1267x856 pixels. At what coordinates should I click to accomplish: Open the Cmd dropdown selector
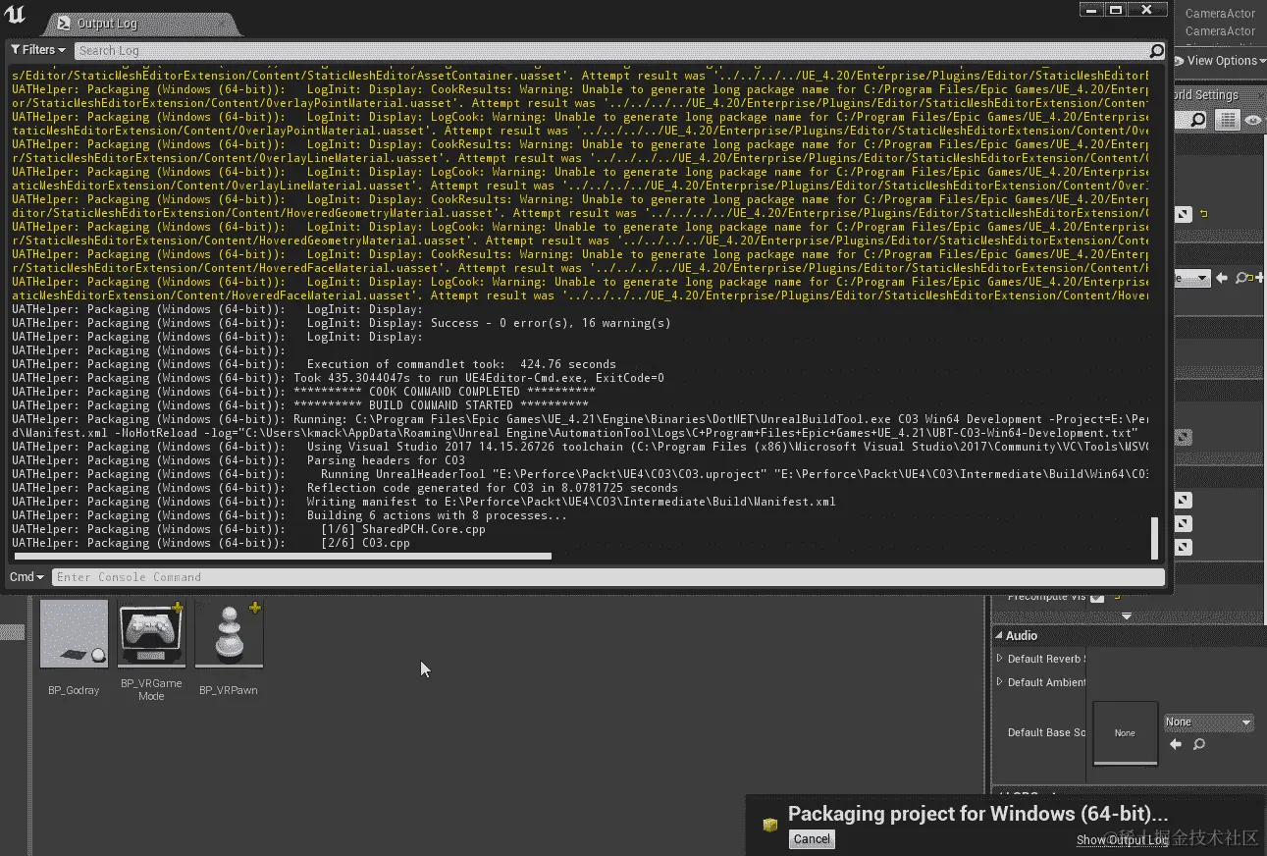click(27, 577)
